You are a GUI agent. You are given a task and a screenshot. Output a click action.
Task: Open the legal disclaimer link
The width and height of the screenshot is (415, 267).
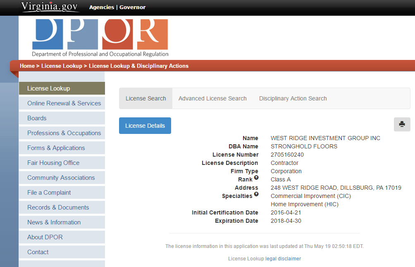[283, 259]
